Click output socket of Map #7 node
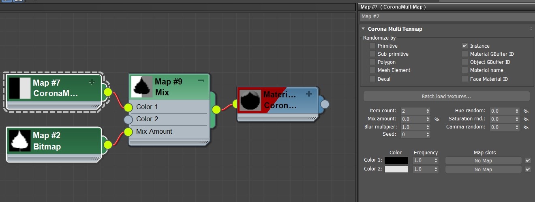Image resolution: width=535 pixels, height=202 pixels. click(x=107, y=92)
